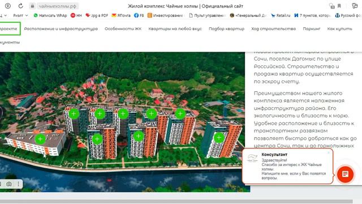Open the Retail.ru bookmark
The height and width of the screenshot is (204, 362).
point(281,15)
